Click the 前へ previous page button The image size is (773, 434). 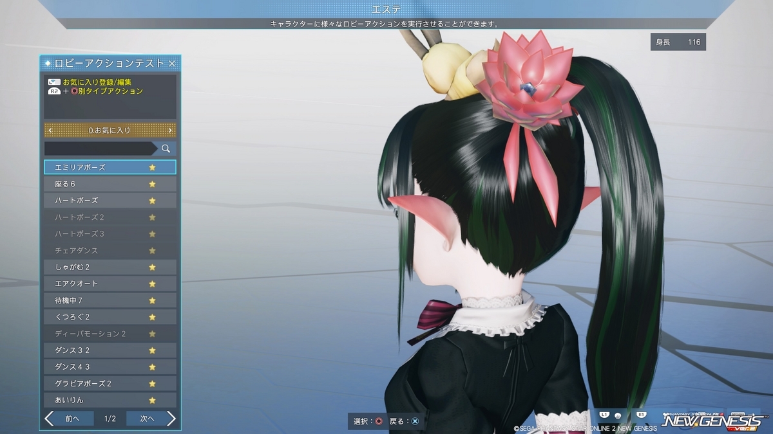click(x=73, y=419)
